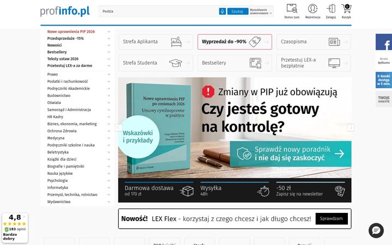Show the previous banner slide

tap(119, 127)
